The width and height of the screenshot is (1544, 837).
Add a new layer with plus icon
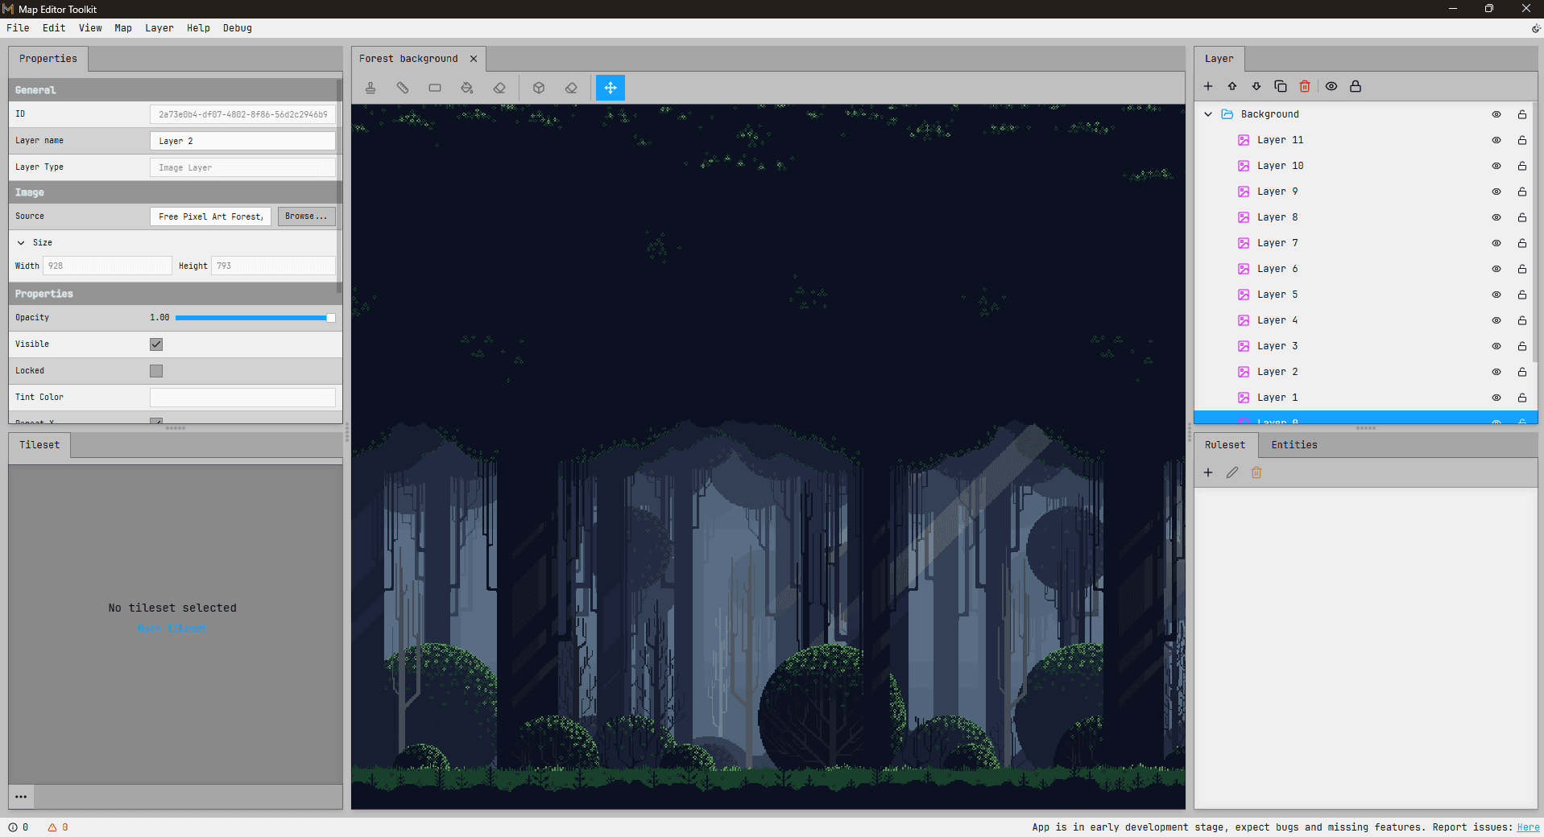[1208, 86]
